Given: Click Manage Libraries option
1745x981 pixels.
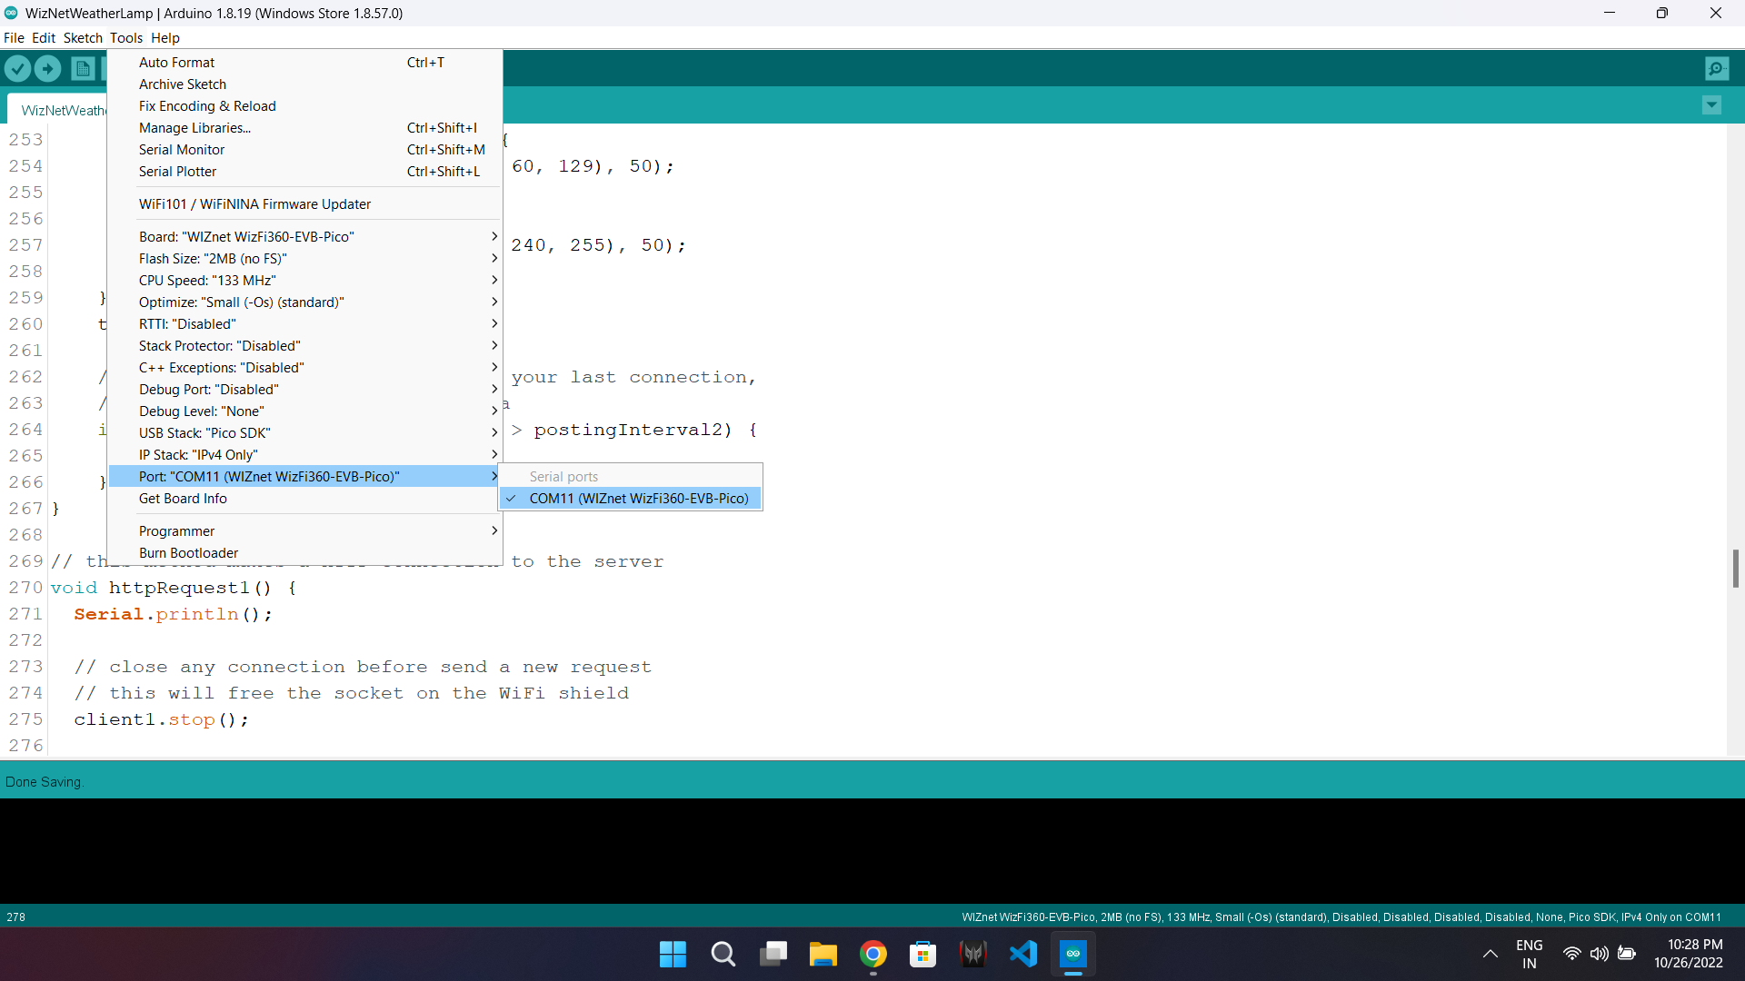Looking at the screenshot, I should click(195, 127).
